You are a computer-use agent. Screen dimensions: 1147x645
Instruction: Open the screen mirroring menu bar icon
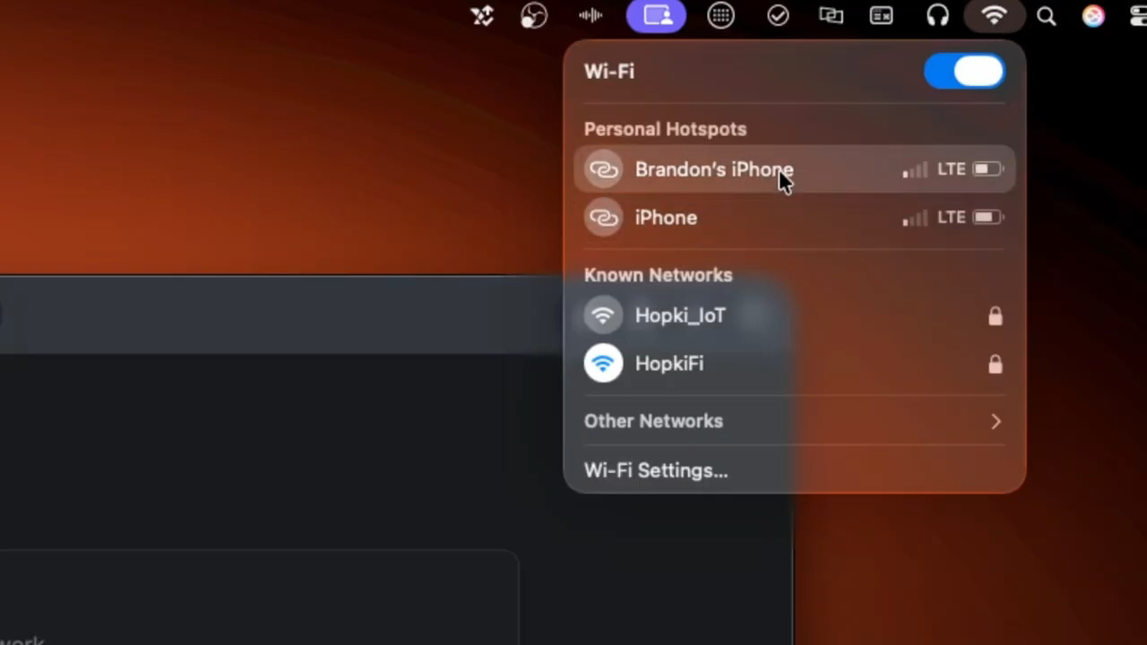point(831,15)
